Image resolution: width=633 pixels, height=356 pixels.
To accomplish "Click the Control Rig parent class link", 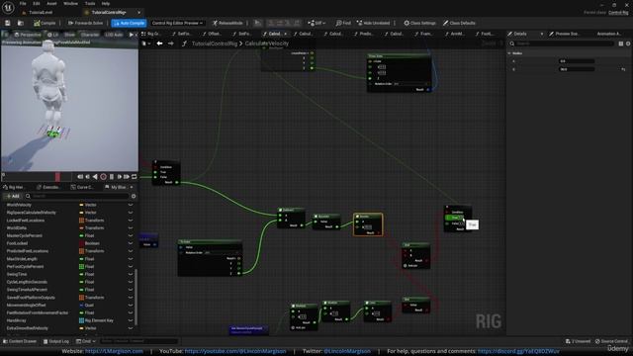I will point(618,13).
